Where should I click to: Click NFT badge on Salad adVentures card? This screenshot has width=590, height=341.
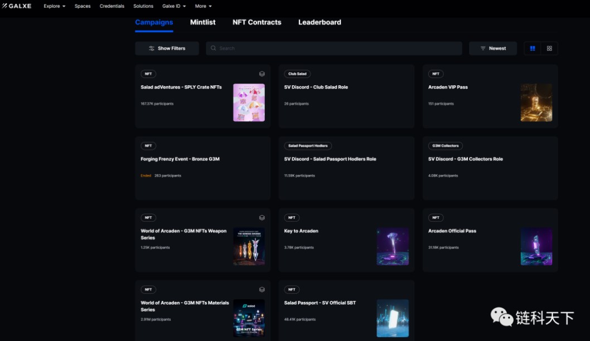pos(148,74)
